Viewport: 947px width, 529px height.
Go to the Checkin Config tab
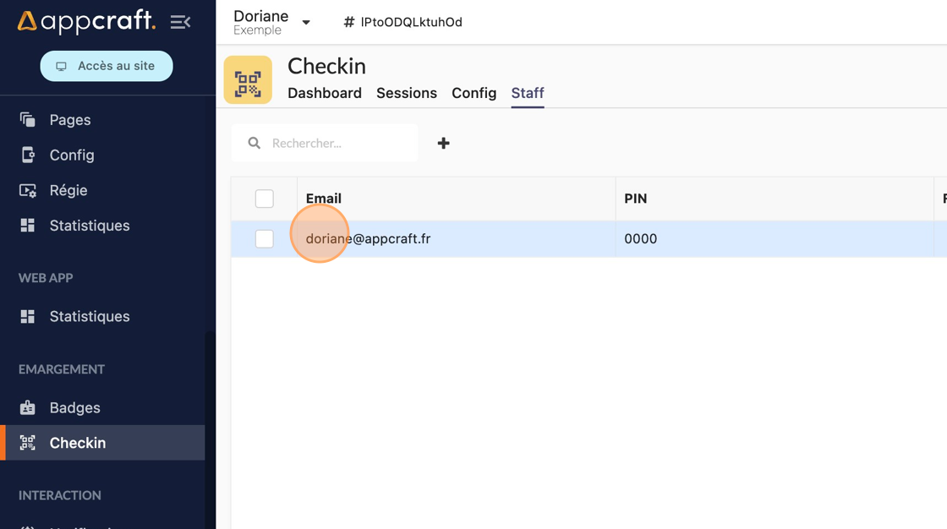[473, 93]
